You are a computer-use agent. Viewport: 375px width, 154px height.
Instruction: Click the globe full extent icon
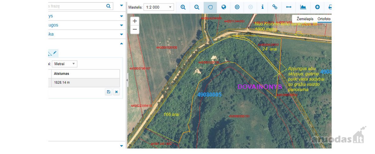[x=224, y=7]
